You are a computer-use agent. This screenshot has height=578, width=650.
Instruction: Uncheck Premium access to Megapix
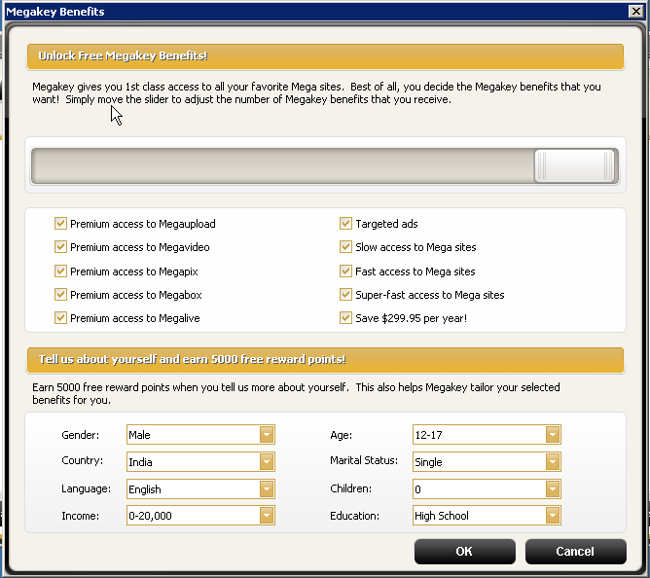(x=60, y=271)
